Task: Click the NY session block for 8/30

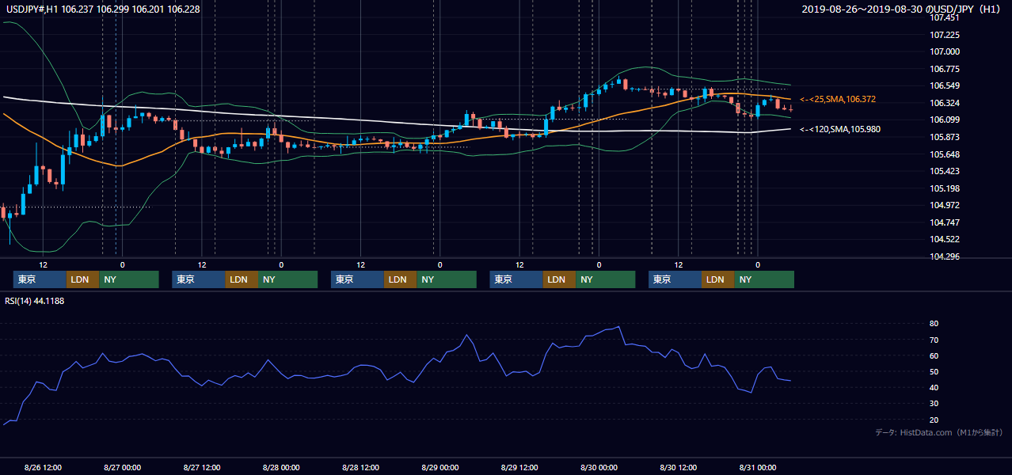Action: pyautogui.click(x=764, y=279)
